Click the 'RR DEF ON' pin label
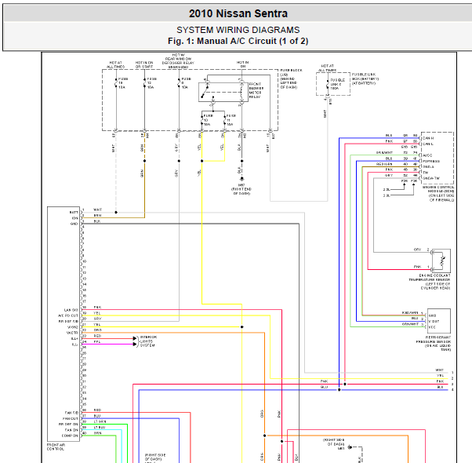 pos(68,424)
